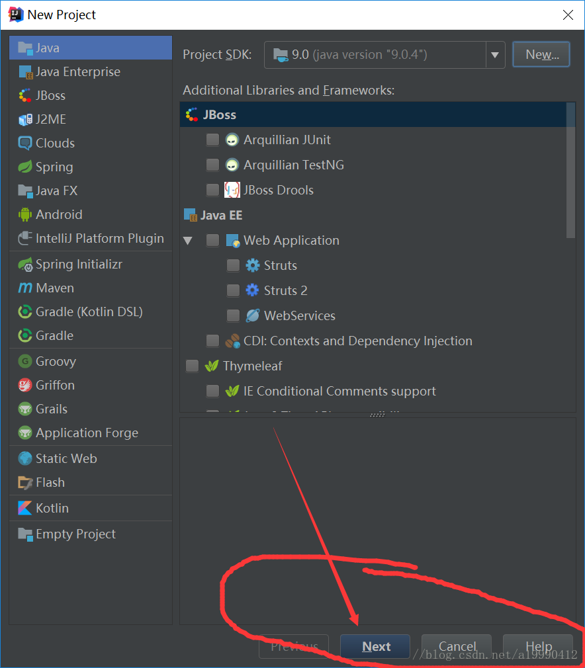
Task: Check the WebServices checkbox
Action: click(x=233, y=315)
